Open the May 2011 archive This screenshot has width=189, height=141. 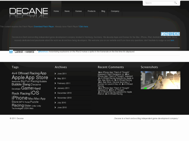tap(62, 78)
